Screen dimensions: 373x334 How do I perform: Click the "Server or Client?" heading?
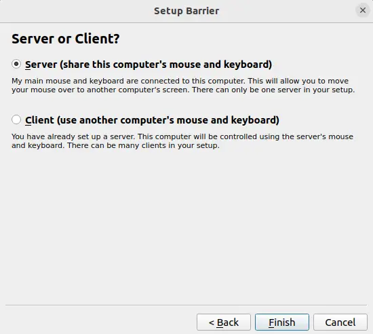pyautogui.click(x=65, y=39)
